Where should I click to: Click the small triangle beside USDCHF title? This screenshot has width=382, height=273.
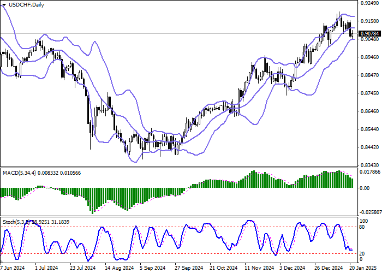(x=3, y=5)
